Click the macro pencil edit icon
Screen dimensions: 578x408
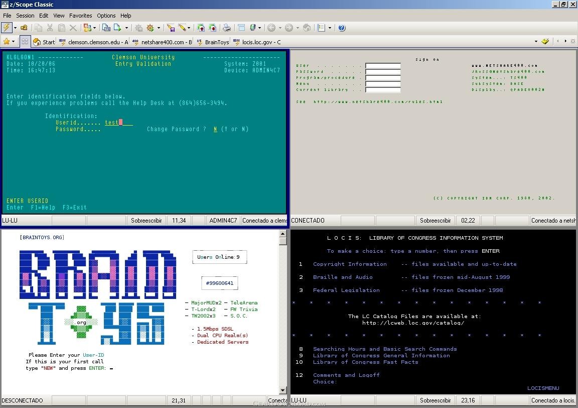tap(182, 28)
